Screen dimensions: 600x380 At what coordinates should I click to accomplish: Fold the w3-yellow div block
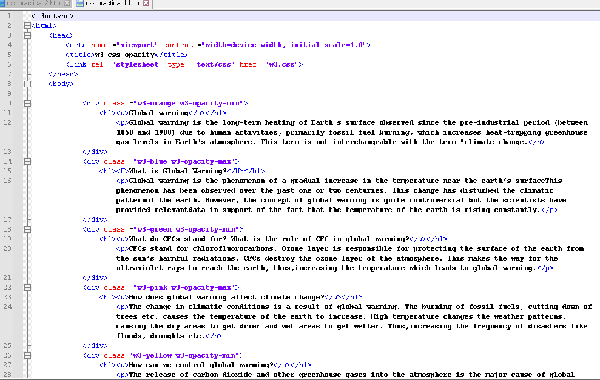27,355
